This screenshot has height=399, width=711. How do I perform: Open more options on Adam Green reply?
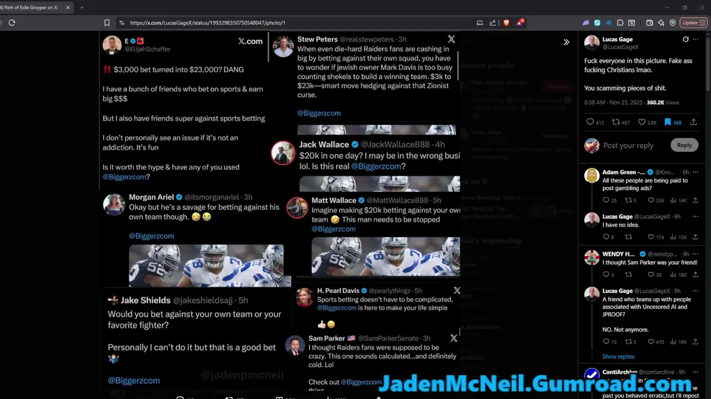(695, 172)
